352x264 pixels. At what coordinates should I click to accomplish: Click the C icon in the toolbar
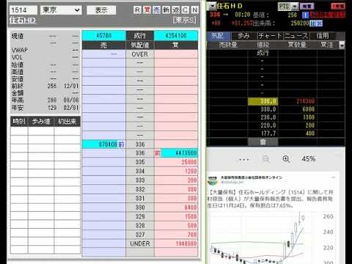(185, 10)
